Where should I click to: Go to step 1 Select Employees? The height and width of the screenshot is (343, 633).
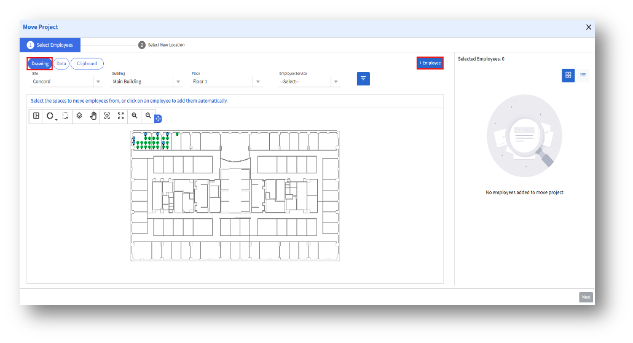(50, 45)
